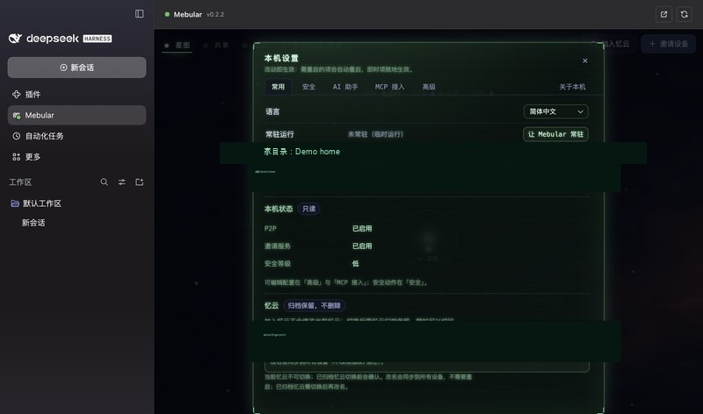Switch to the AI 助手 tab
This screenshot has height=414, width=703.
tap(345, 87)
